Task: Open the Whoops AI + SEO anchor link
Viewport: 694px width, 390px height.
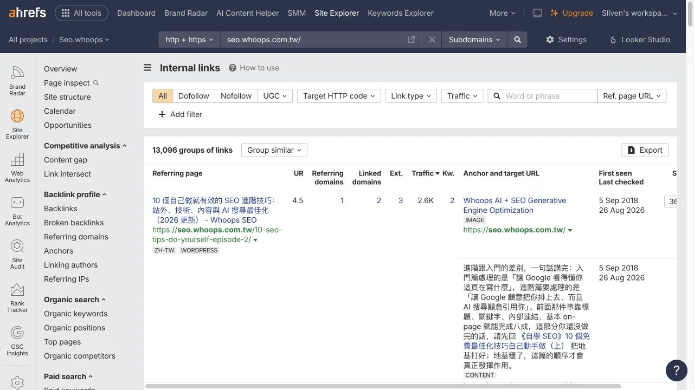Action: (515, 205)
